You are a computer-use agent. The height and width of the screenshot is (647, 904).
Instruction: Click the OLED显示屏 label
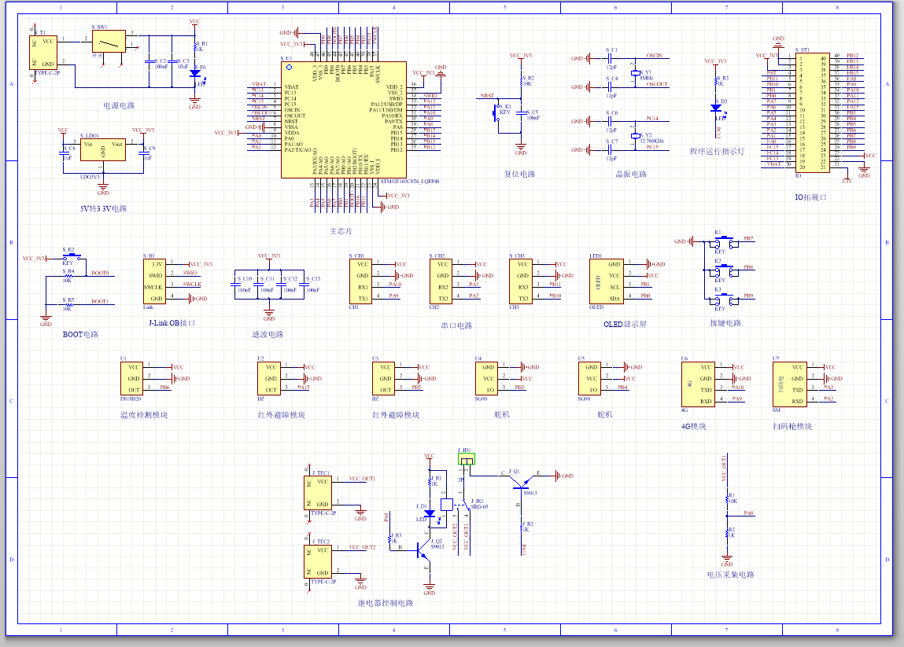[x=625, y=325]
